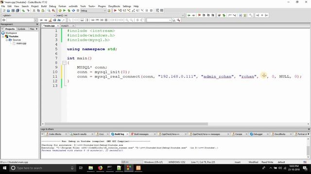311x174 pixels.
Task: Collapse the Youtube project tree node
Action: 3,37
